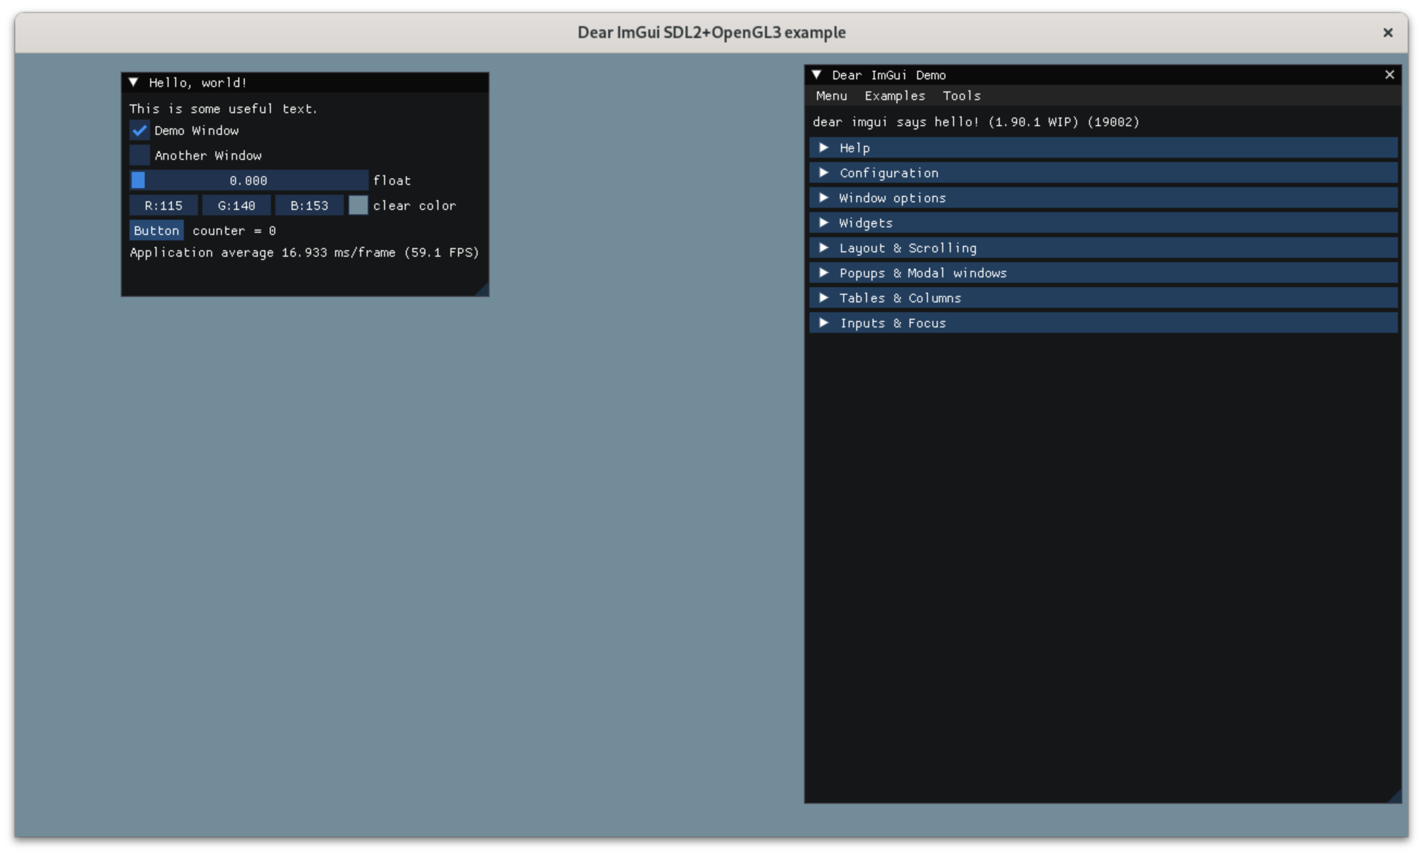Collapse the Hello, world! window triangle

pos(134,82)
